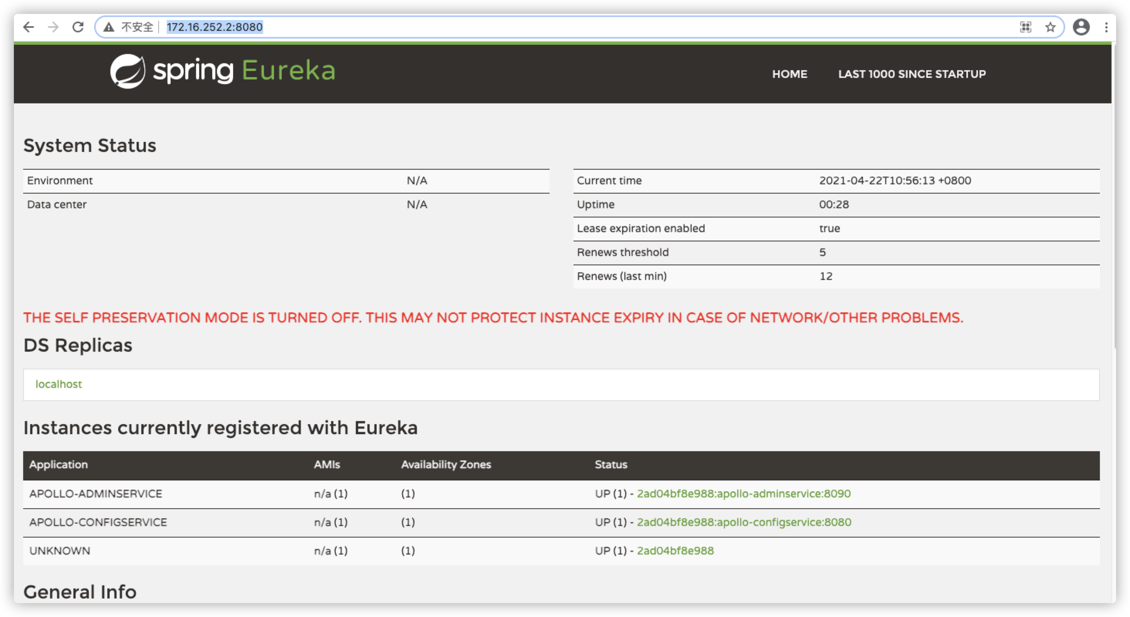The height and width of the screenshot is (617, 1130).
Task: Open LAST 1000 SINCE STARTUP
Action: pyautogui.click(x=912, y=74)
